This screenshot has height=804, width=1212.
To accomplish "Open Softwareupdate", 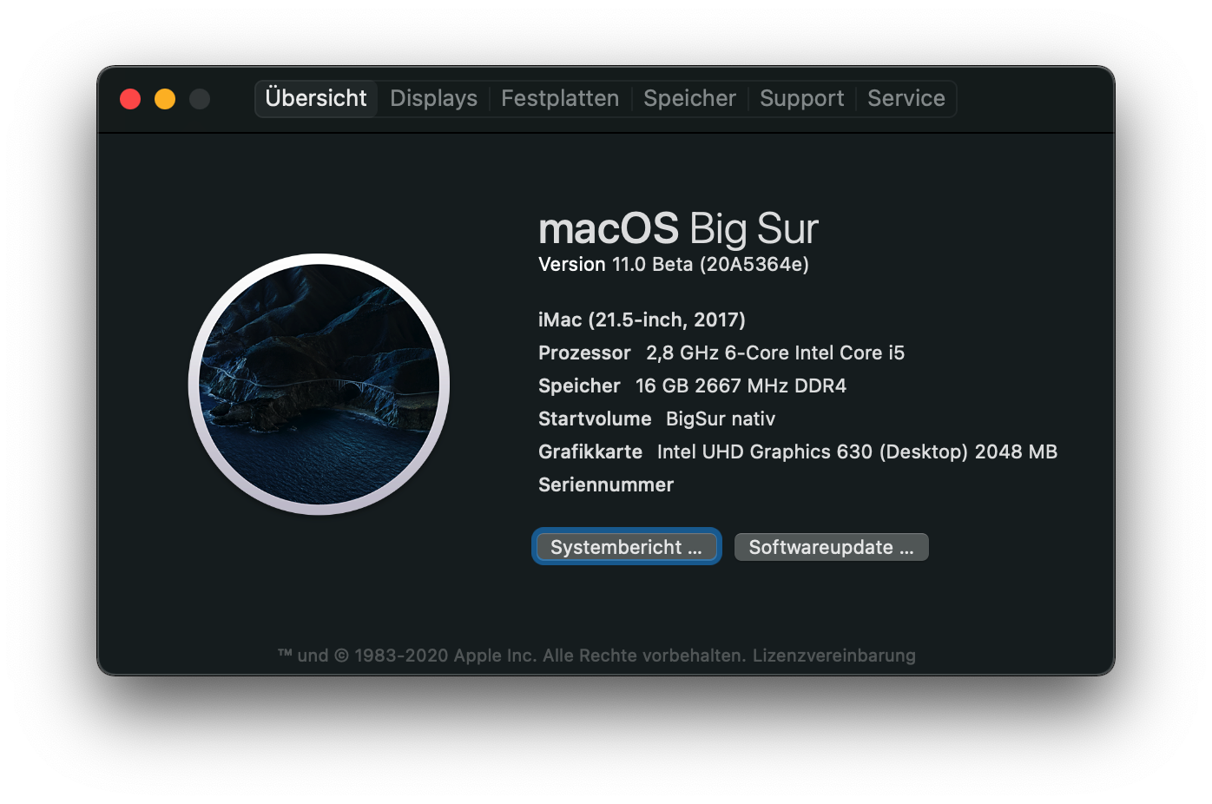I will point(831,547).
